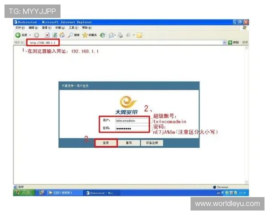Click the Home icon in toolbar
The width and height of the screenshot is (269, 215).
point(62,35)
